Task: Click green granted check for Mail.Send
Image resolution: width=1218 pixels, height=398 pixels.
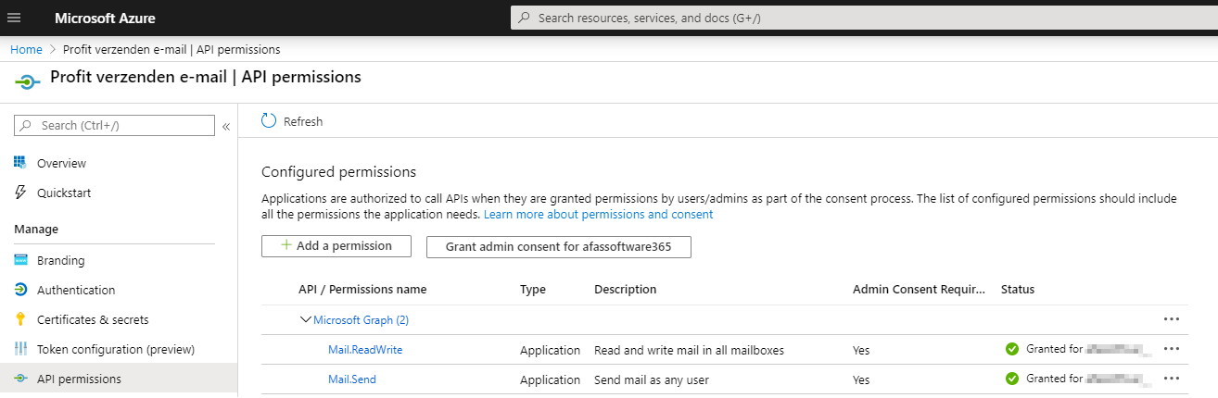Action: point(1012,379)
